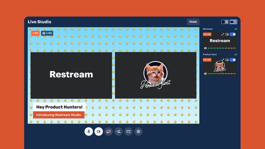Click the Restream source panel thumbnail

tap(220, 41)
